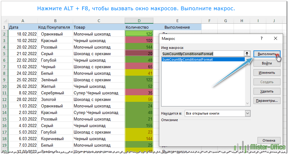288x156 pixels.
Task: Click the Выполнить button to run macro
Action: 267,54
